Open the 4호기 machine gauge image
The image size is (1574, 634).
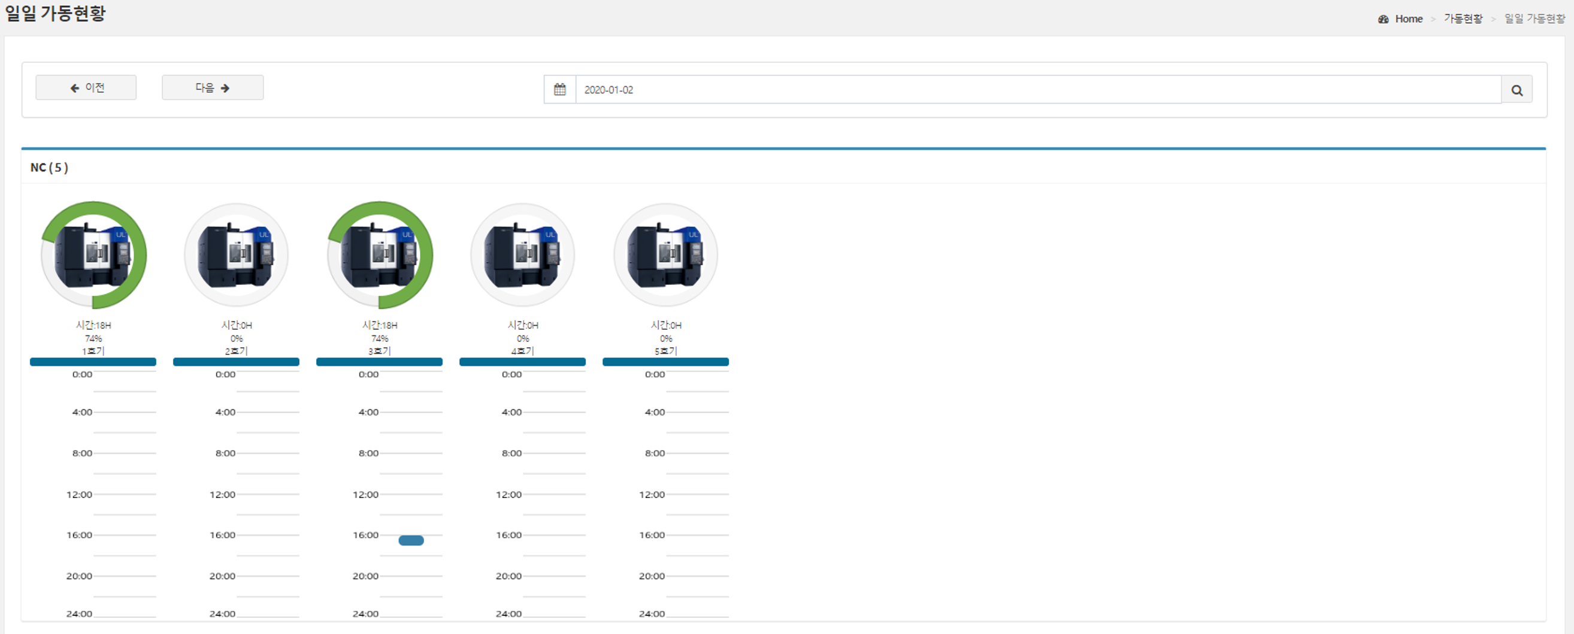point(522,254)
